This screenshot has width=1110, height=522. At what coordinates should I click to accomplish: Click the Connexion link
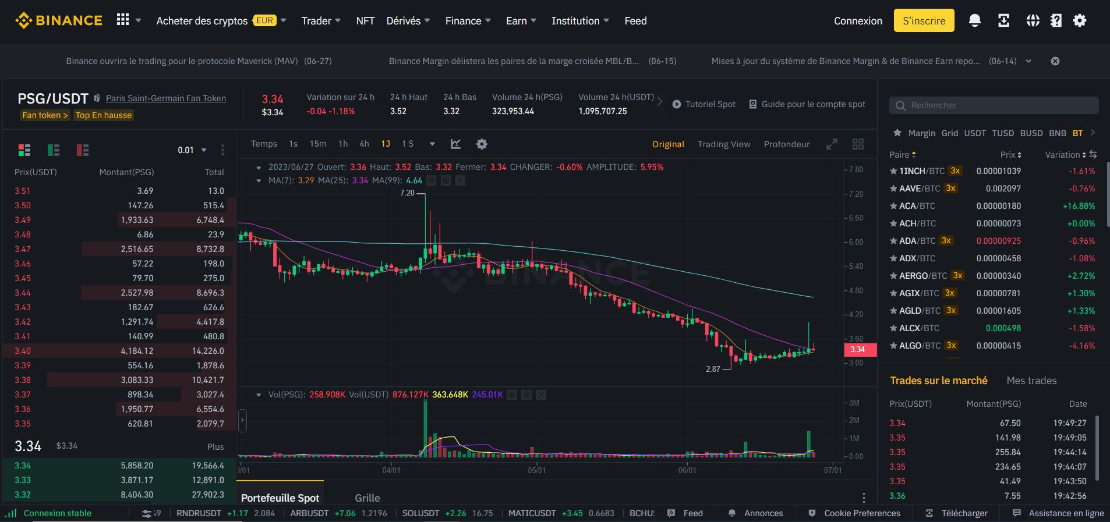coord(858,21)
